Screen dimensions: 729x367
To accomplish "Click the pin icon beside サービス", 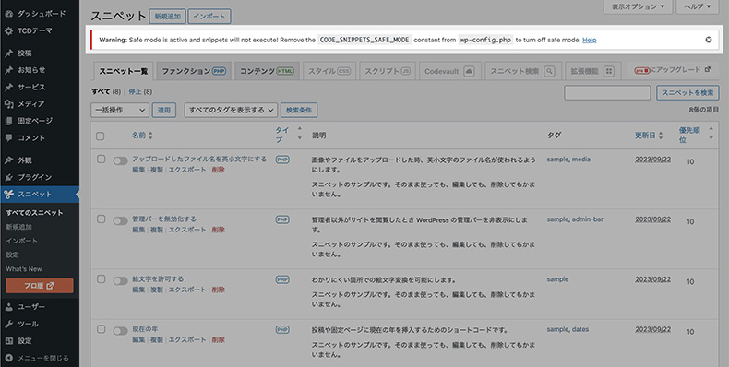I will coord(9,88).
